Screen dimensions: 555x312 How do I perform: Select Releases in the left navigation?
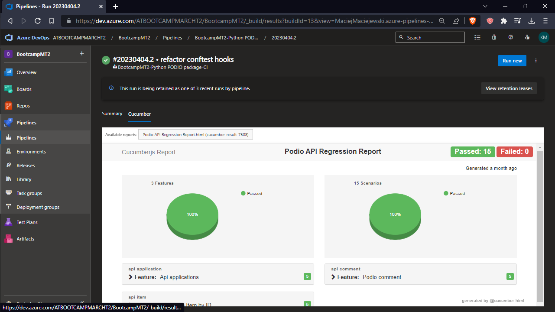(x=26, y=165)
